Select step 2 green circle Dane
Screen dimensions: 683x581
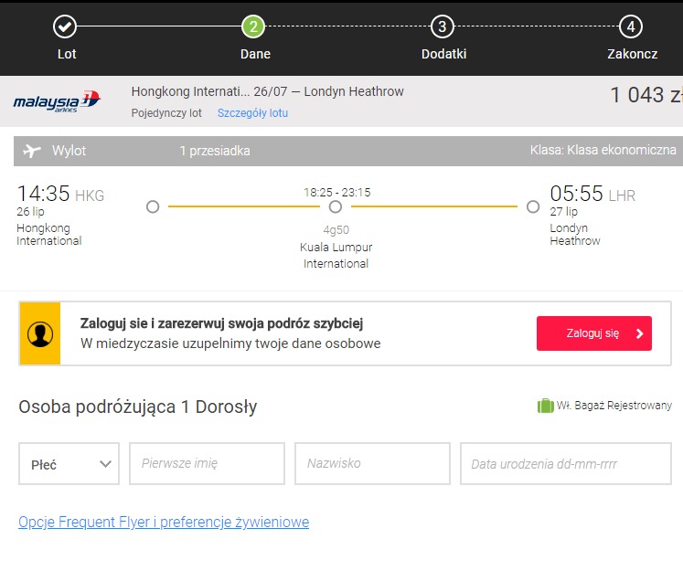[253, 26]
